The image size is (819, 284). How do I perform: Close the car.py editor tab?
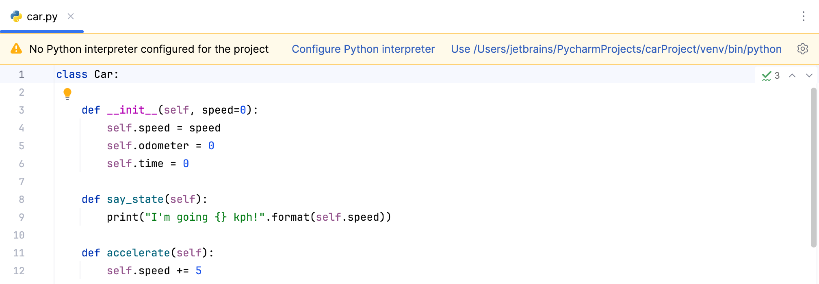tap(71, 16)
